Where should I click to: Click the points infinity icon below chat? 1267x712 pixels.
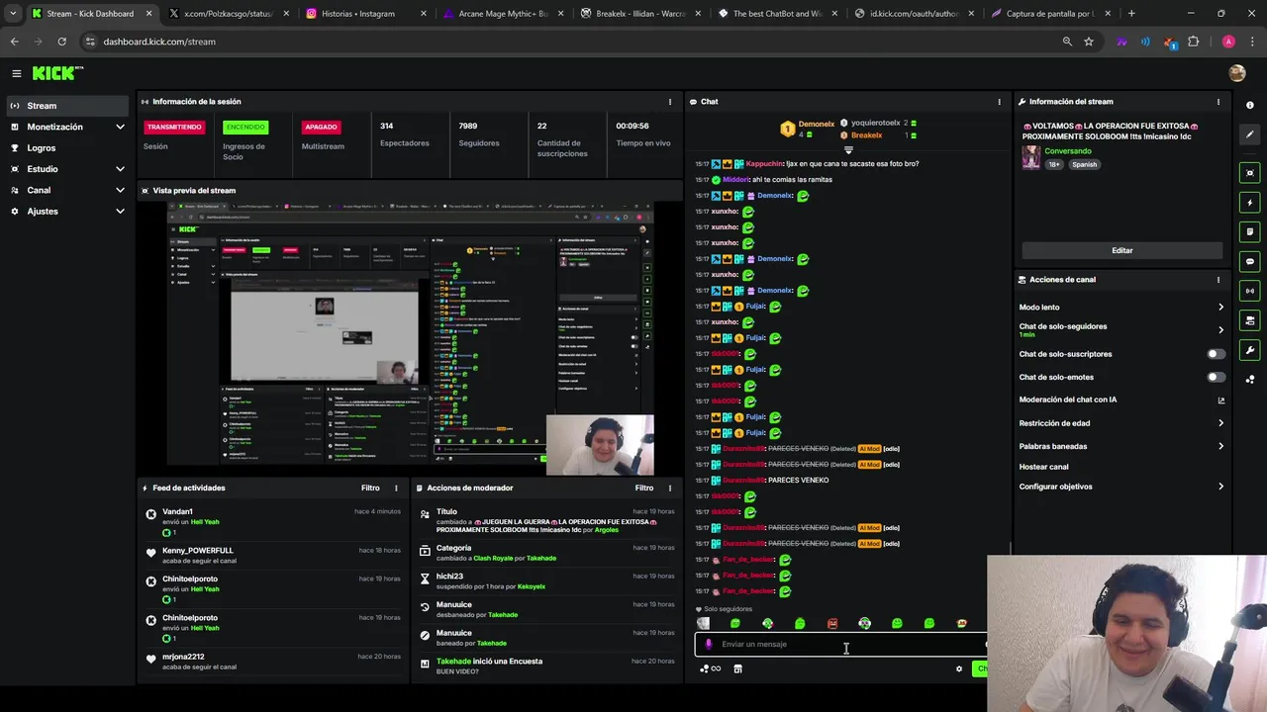[710, 669]
